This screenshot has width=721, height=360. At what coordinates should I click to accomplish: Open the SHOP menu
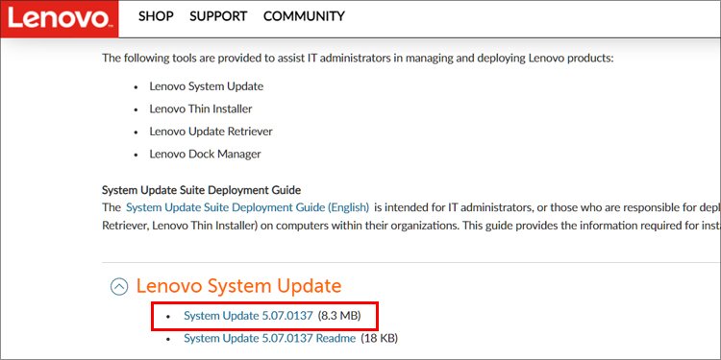pos(156,16)
